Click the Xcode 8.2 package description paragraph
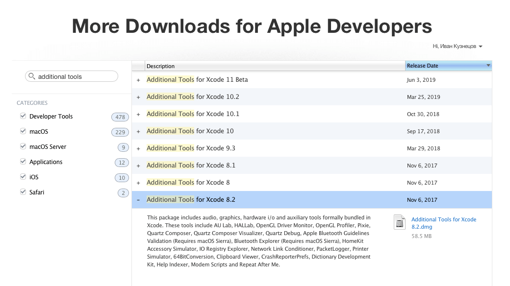 [259, 241]
